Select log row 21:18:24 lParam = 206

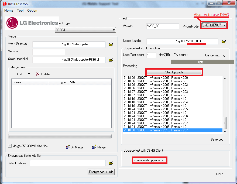173,116
